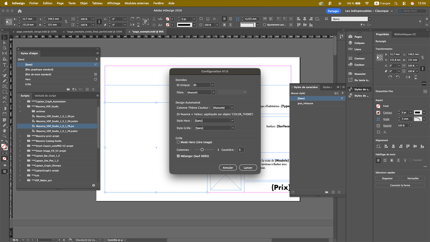Click the home icon in title bar
The height and width of the screenshot is (242, 430).
tap(20, 11)
